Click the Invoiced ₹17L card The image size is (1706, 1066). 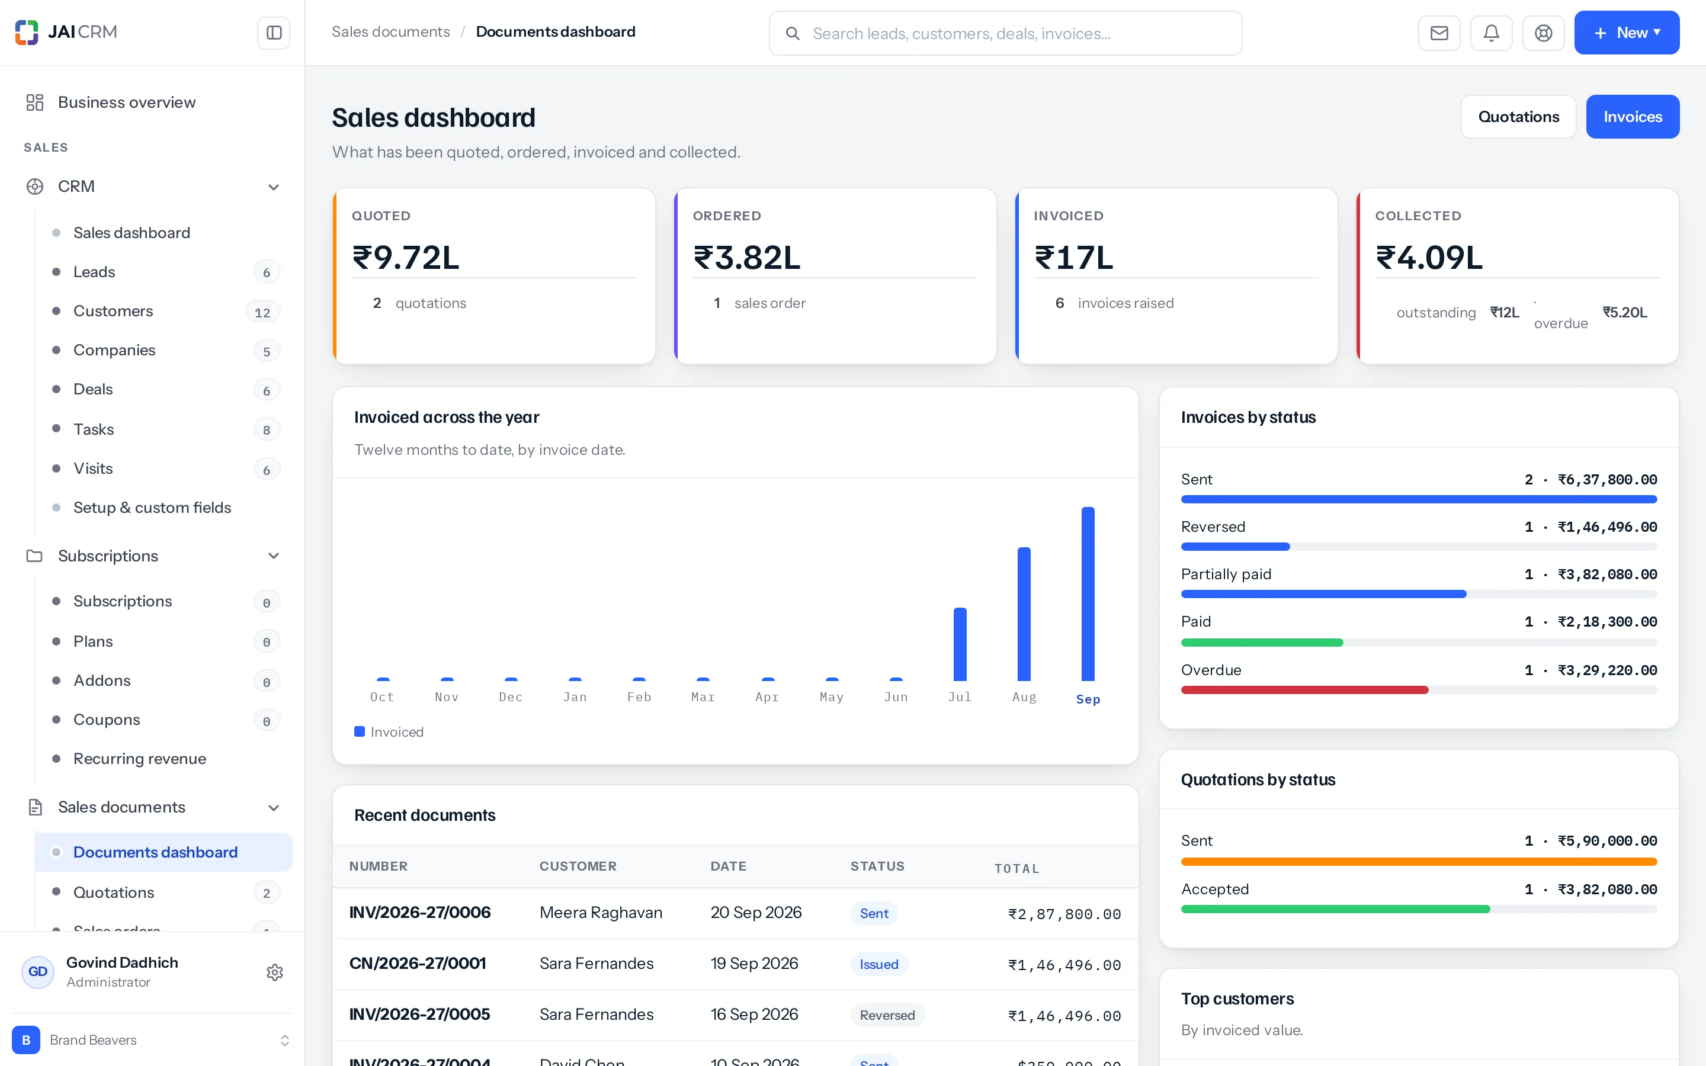click(1176, 275)
